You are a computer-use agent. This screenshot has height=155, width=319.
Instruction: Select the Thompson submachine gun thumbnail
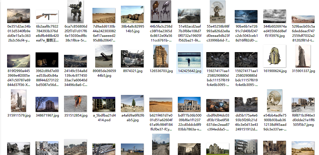tap(47, 16)
